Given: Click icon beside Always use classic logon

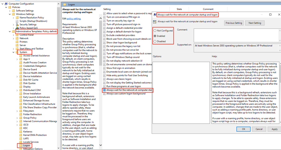Looking at the screenshot, I should [105, 79].
